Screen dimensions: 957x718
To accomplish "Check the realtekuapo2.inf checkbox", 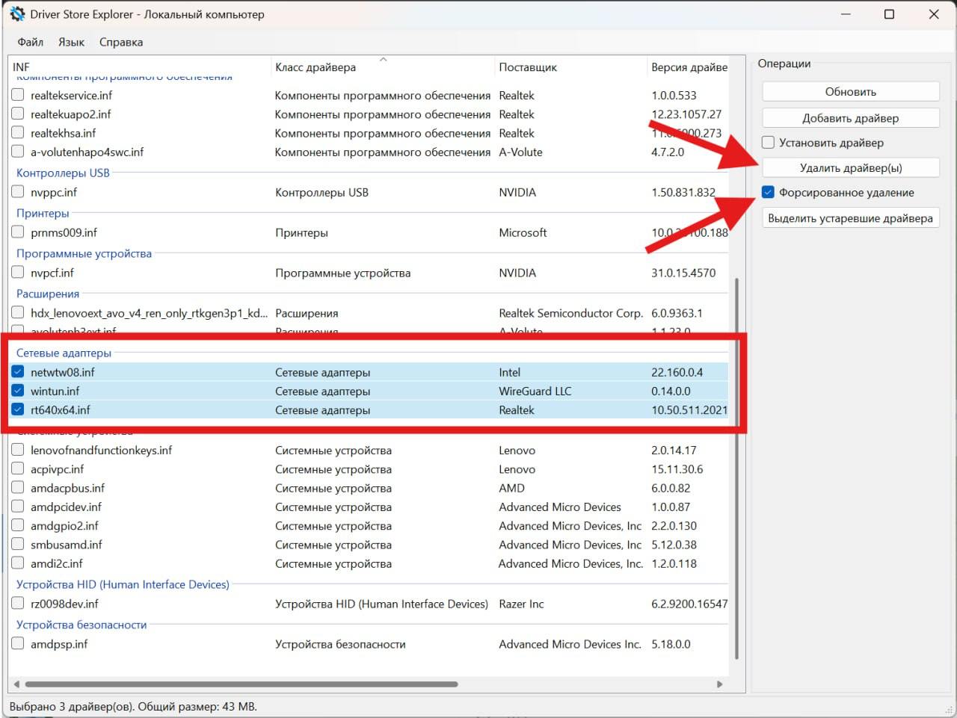I will tap(18, 114).
